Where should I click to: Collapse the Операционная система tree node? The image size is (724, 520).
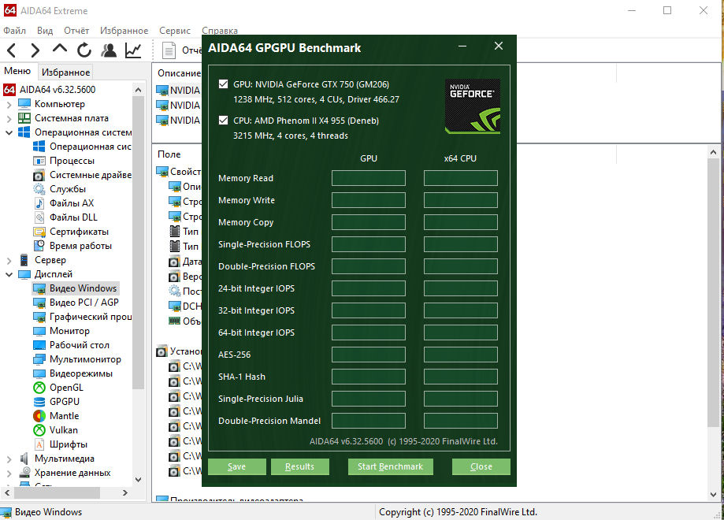[x=9, y=132]
